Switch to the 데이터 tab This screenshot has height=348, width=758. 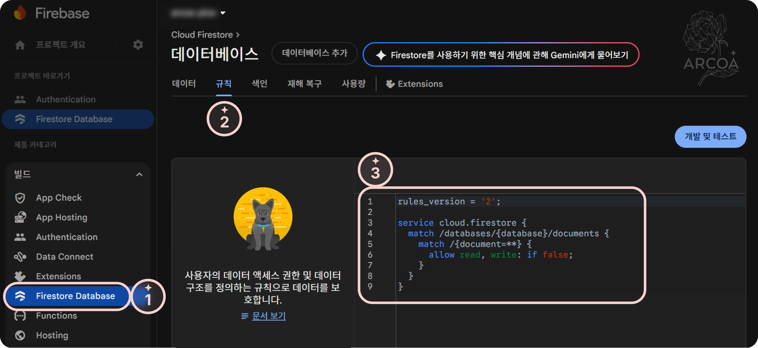tap(184, 84)
